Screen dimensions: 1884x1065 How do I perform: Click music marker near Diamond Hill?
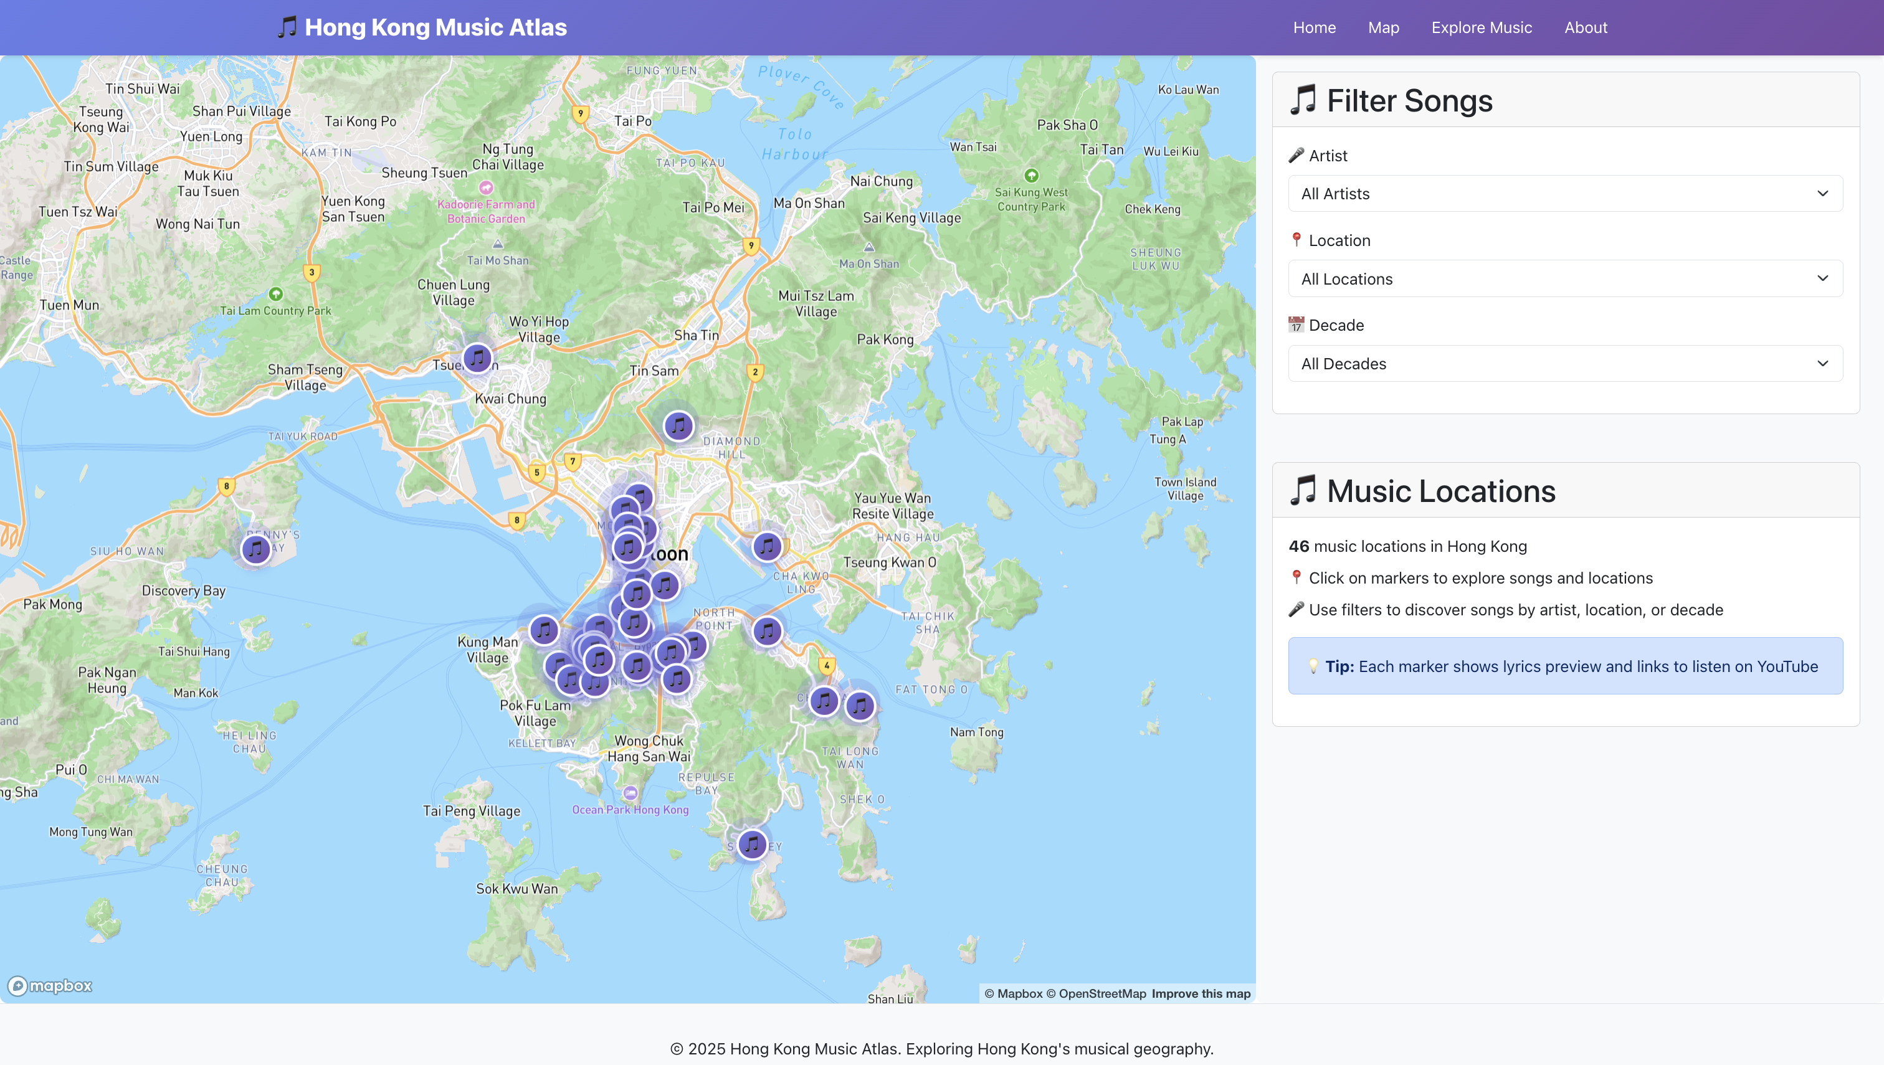tap(678, 426)
